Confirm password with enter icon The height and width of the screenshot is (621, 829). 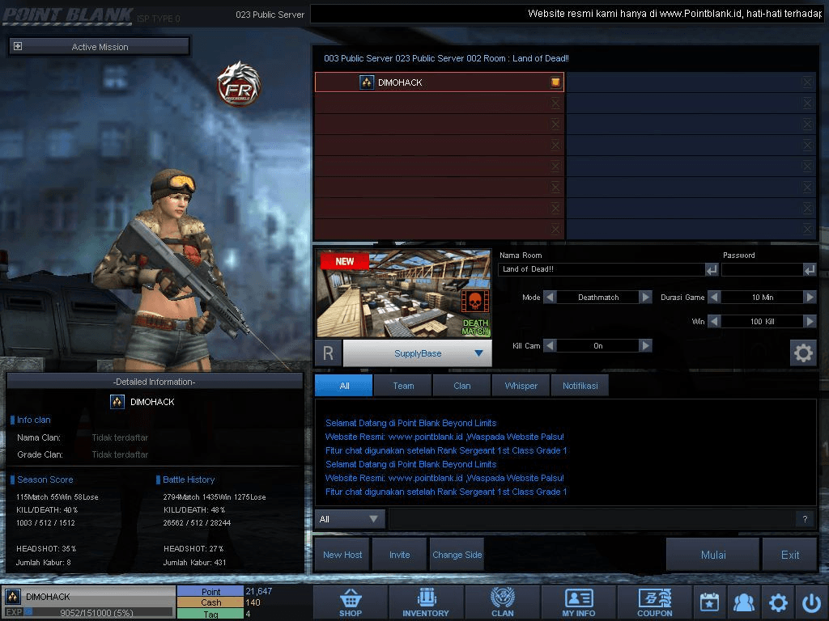pos(810,270)
